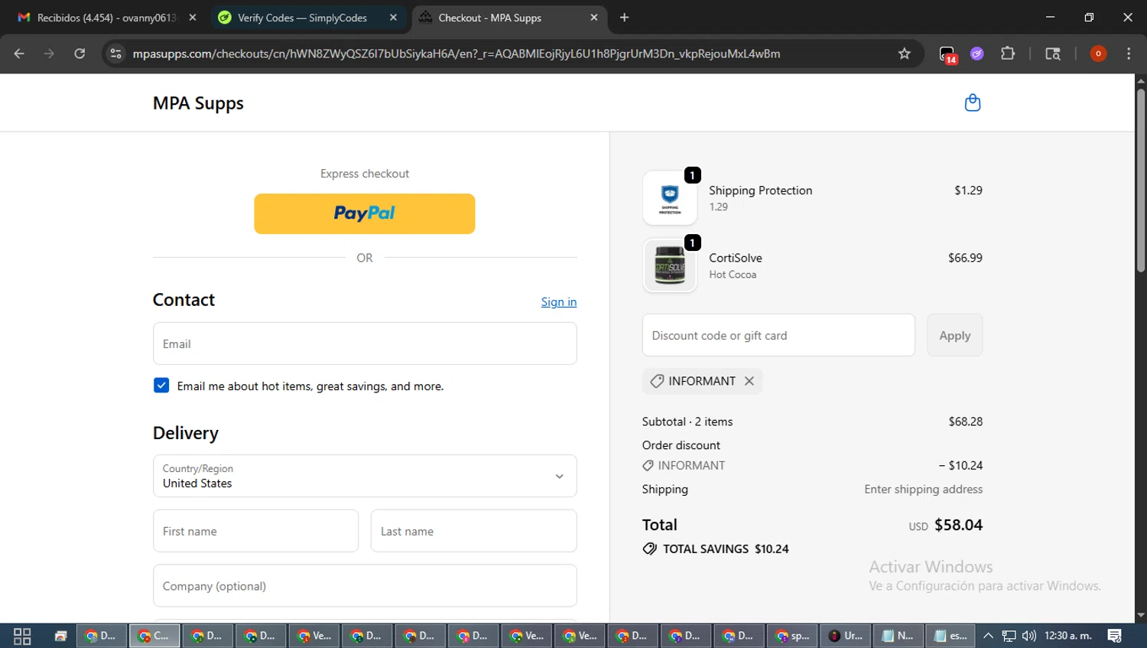Click the Hot Cocoa flavor text
1147x648 pixels.
(x=733, y=275)
